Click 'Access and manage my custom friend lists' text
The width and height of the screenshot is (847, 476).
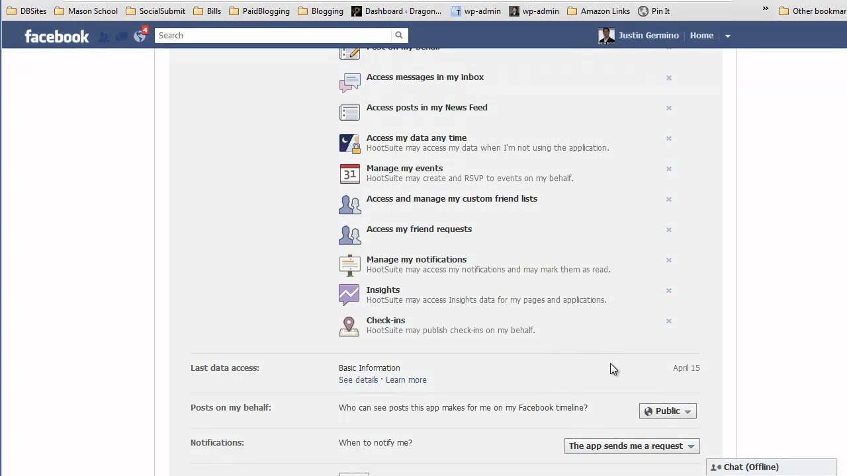click(452, 199)
